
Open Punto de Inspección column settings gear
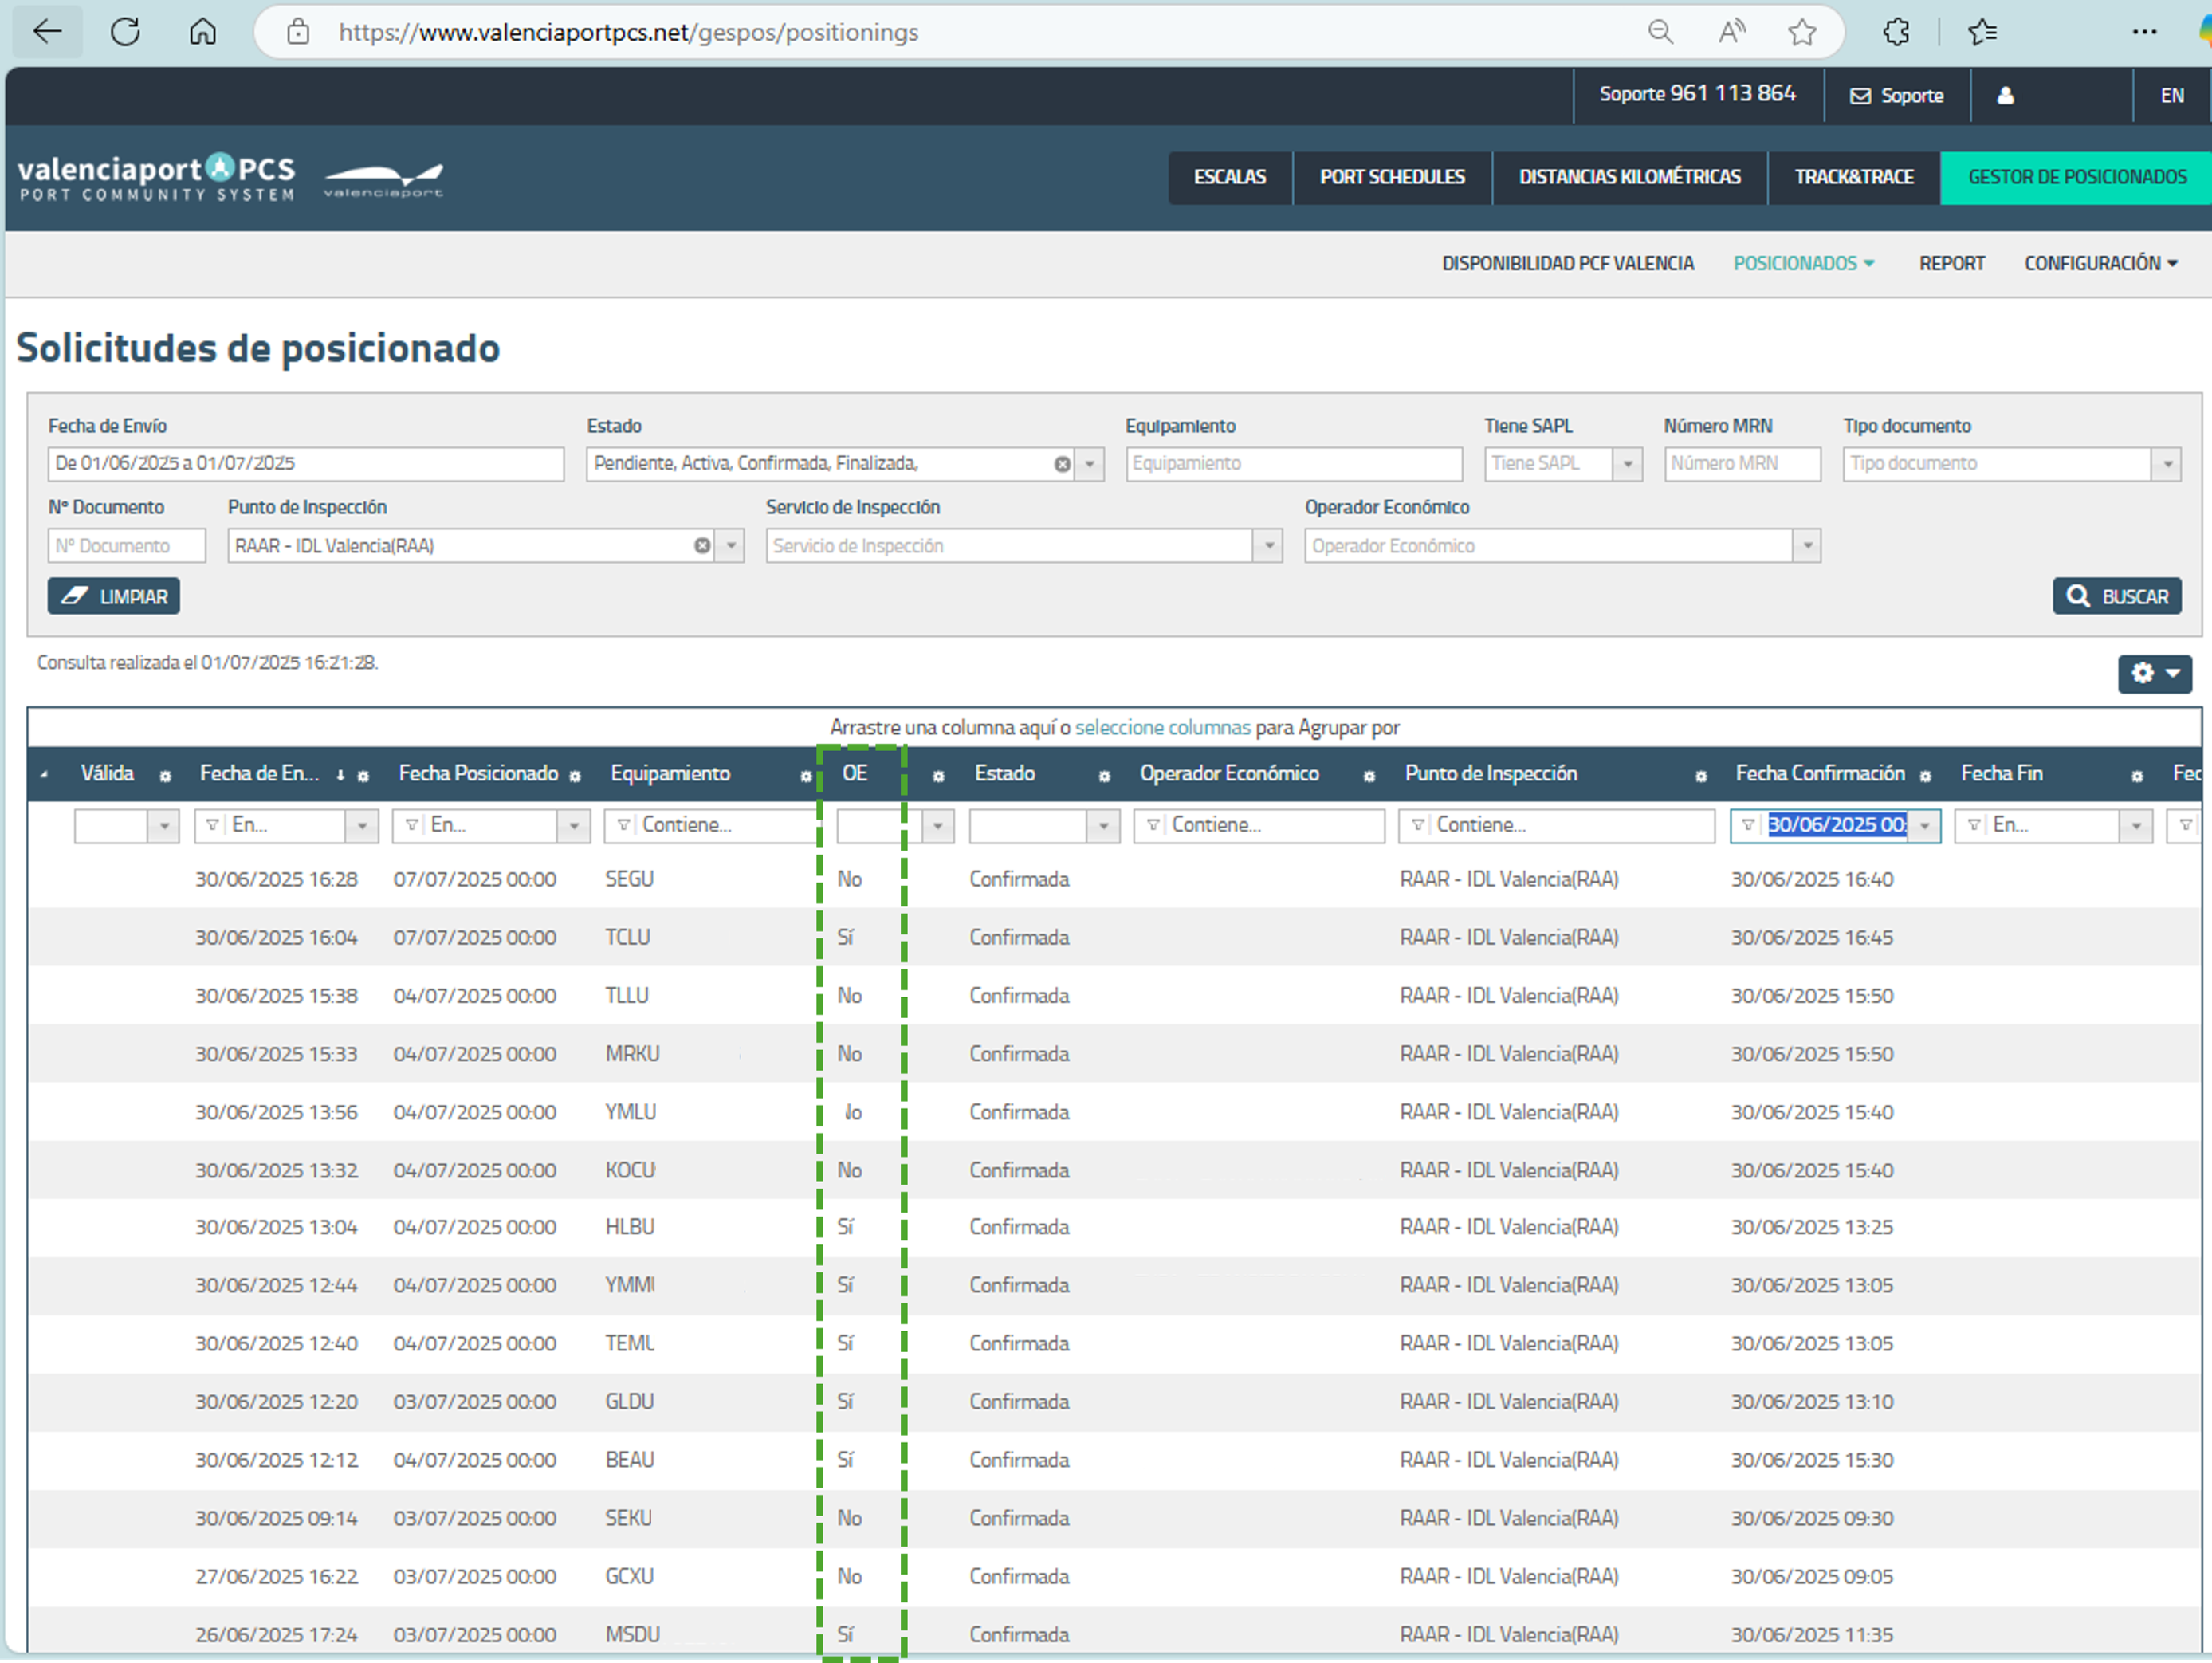[1701, 776]
